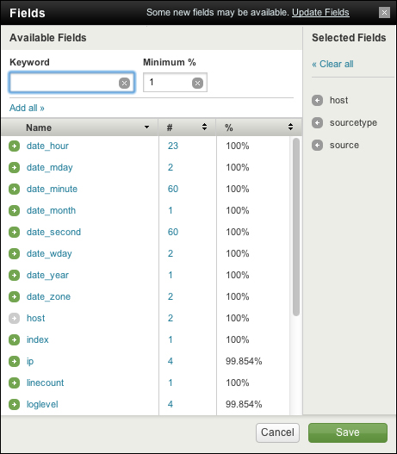The width and height of the screenshot is (397, 454).
Task: Add the date_minute field using plus icon
Action: pyautogui.click(x=14, y=189)
